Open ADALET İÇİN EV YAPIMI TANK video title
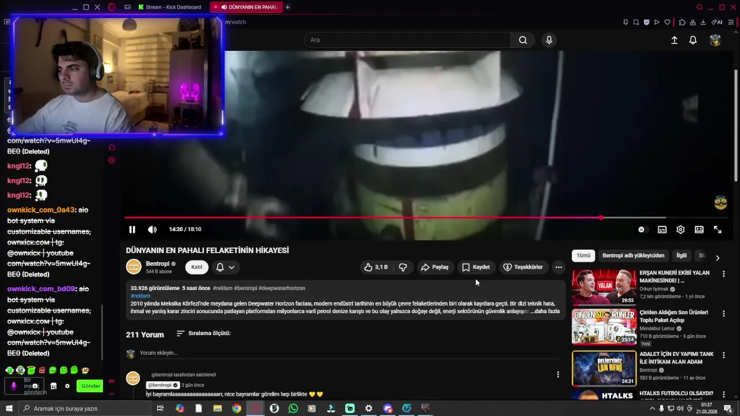 point(676,358)
